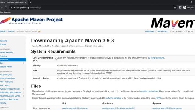
Task: Follow the 'by using toolchains' link
Action: pyautogui.click(x=156, y=58)
